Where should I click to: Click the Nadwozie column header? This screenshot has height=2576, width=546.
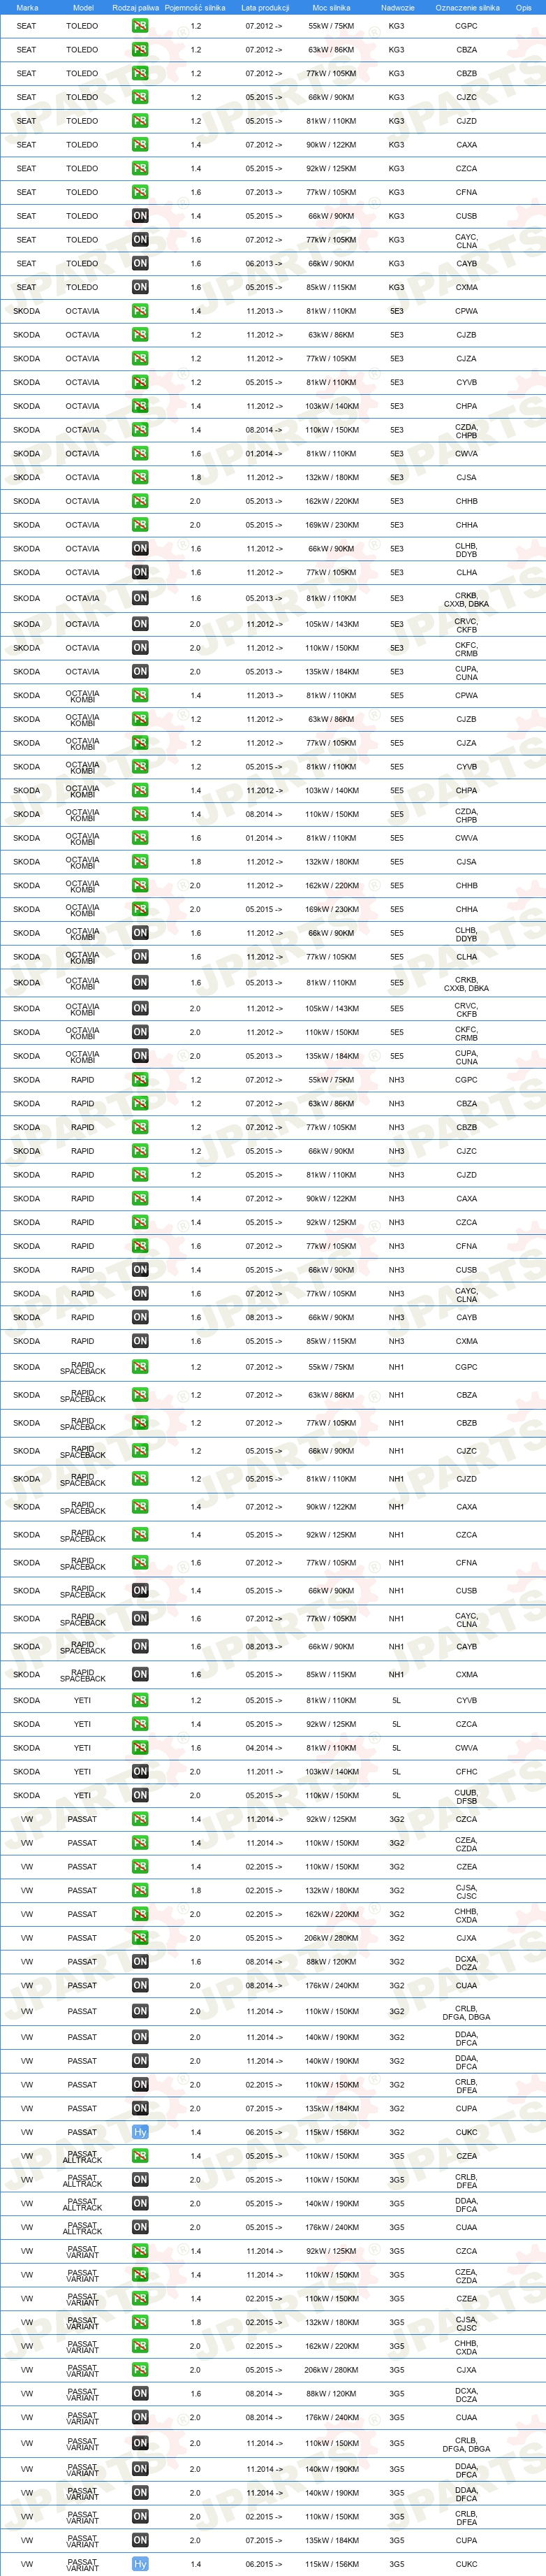point(397,7)
